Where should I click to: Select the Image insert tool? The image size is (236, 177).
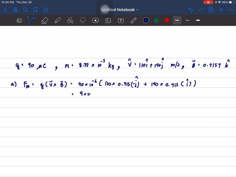(x=108, y=21)
